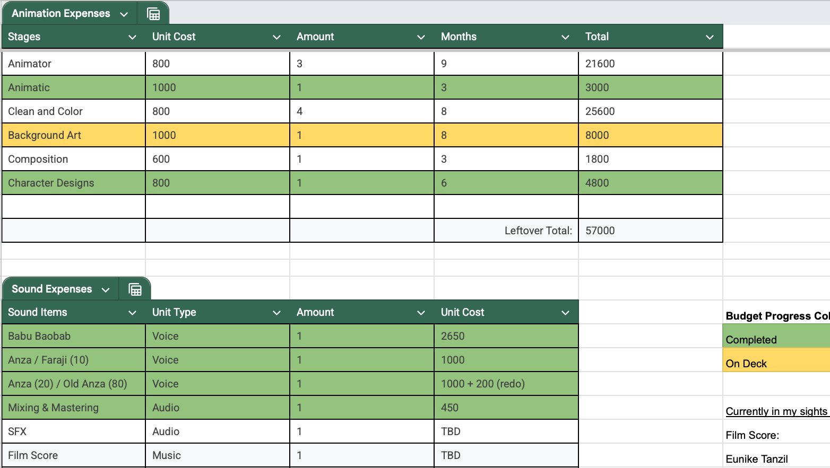The height and width of the screenshot is (468, 830).
Task: Expand the Sound Expenses table name menu
Action: point(106,290)
